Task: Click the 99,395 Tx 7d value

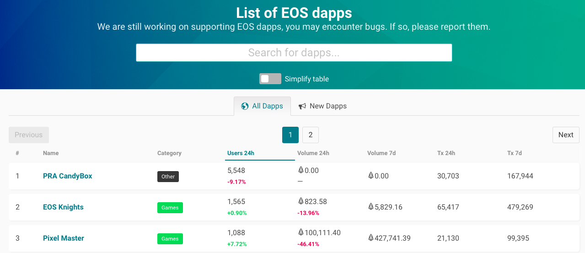Action: pos(518,238)
